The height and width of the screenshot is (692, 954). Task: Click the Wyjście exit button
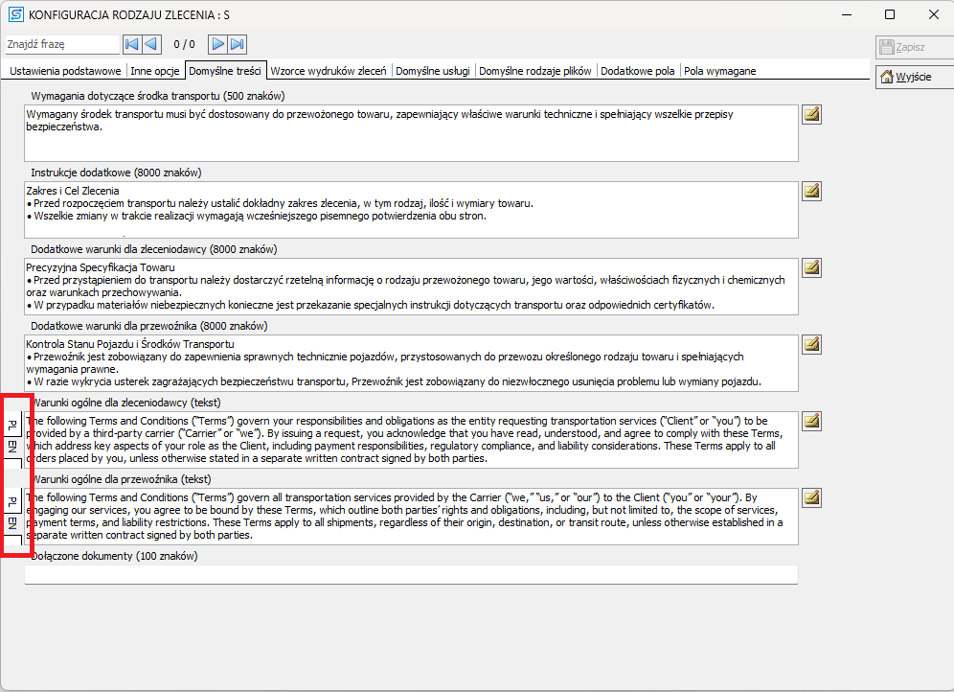[x=915, y=77]
